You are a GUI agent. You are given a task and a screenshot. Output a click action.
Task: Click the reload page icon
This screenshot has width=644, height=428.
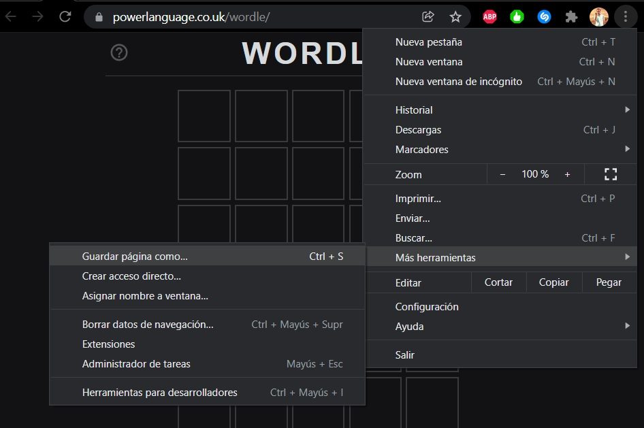[65, 17]
